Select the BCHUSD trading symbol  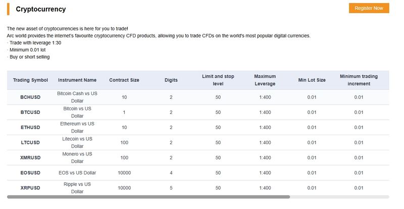(30, 97)
